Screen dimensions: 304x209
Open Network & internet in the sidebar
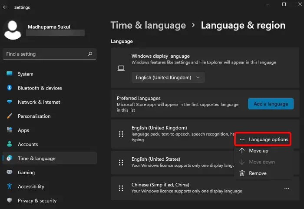[50, 102]
